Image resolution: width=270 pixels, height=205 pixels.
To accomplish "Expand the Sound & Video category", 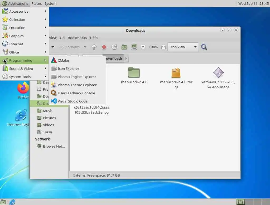I will pos(25,69).
